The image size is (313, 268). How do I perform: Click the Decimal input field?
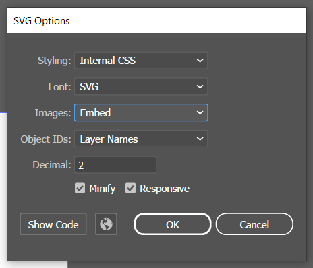tap(115, 165)
